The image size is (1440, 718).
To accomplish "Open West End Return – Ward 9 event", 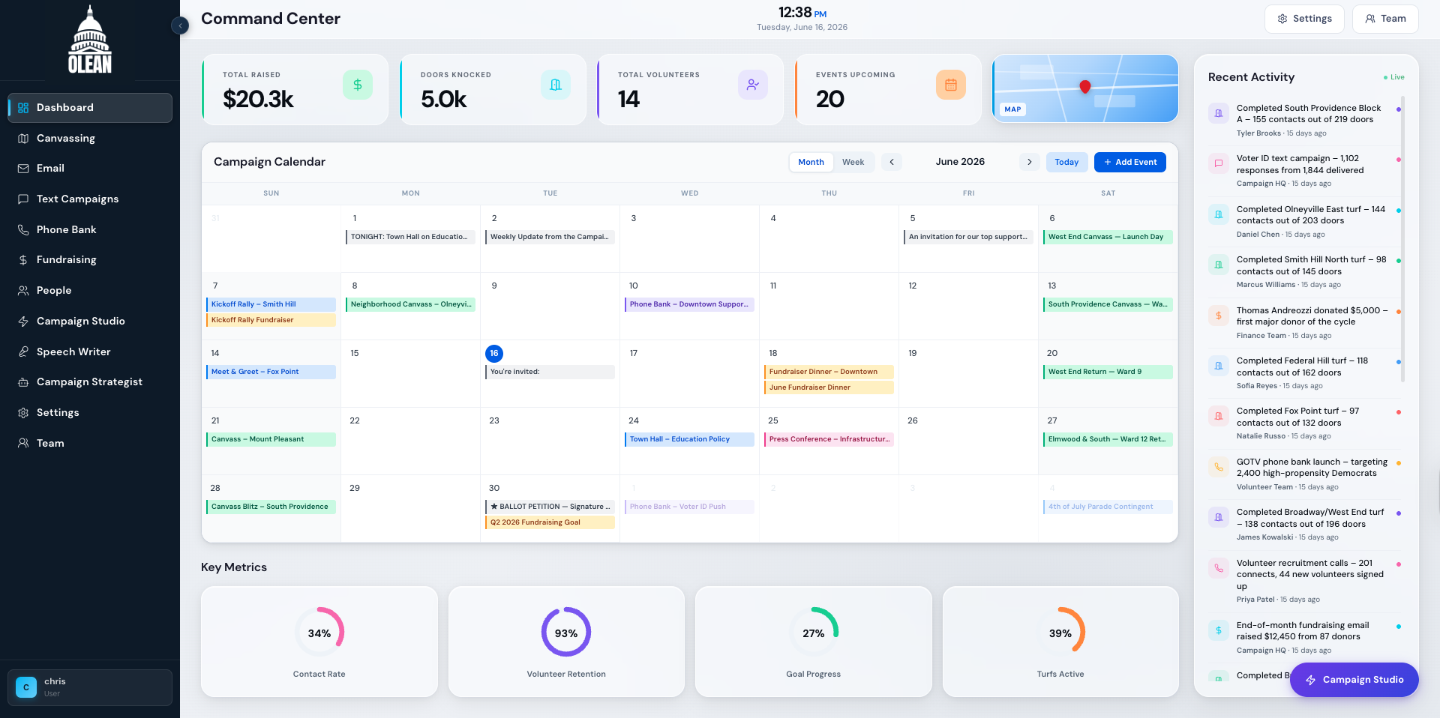I will pos(1108,372).
